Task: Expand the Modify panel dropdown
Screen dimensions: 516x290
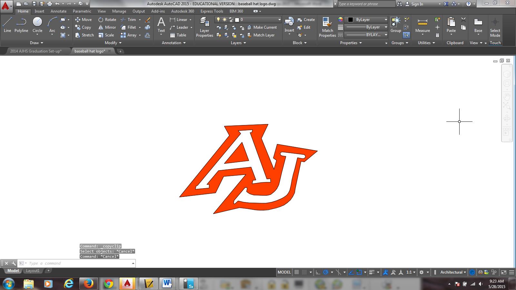Action: pos(113,43)
